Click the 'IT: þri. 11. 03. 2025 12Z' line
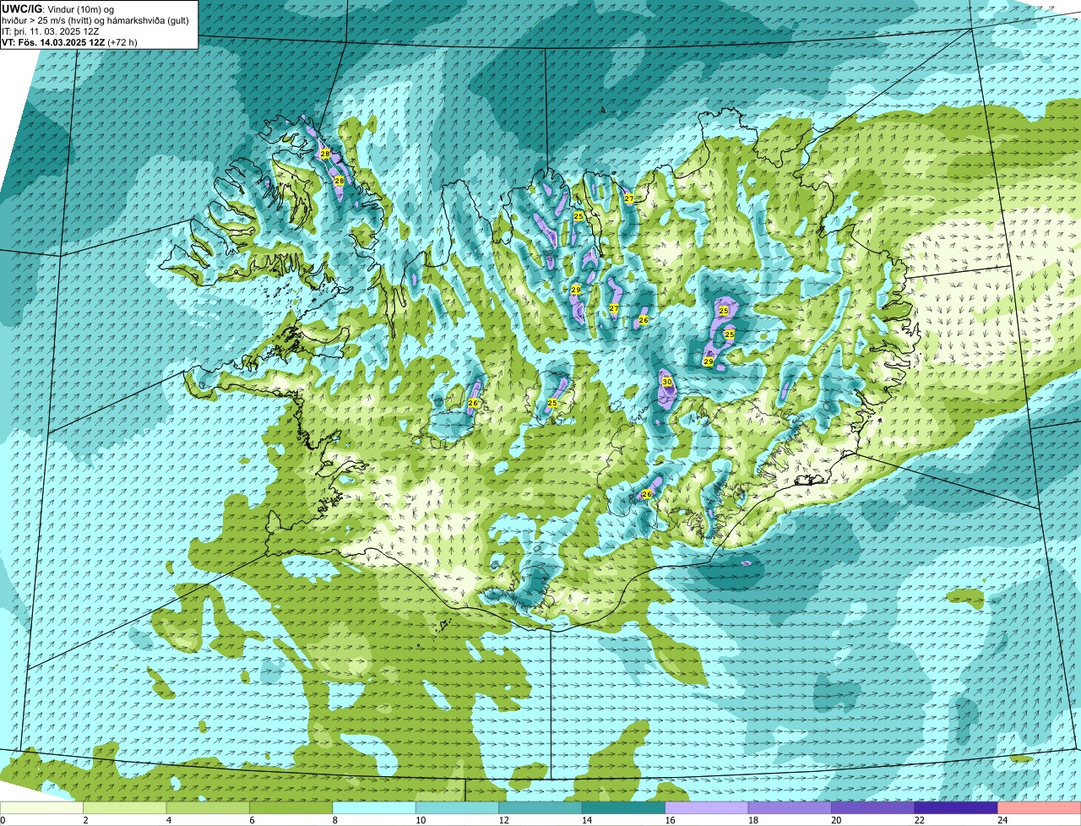Viewport: 1081px width, 826px height. tap(51, 30)
